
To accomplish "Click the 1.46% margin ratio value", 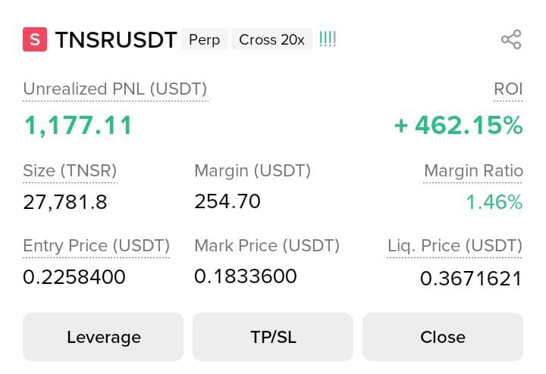I will point(494,202).
